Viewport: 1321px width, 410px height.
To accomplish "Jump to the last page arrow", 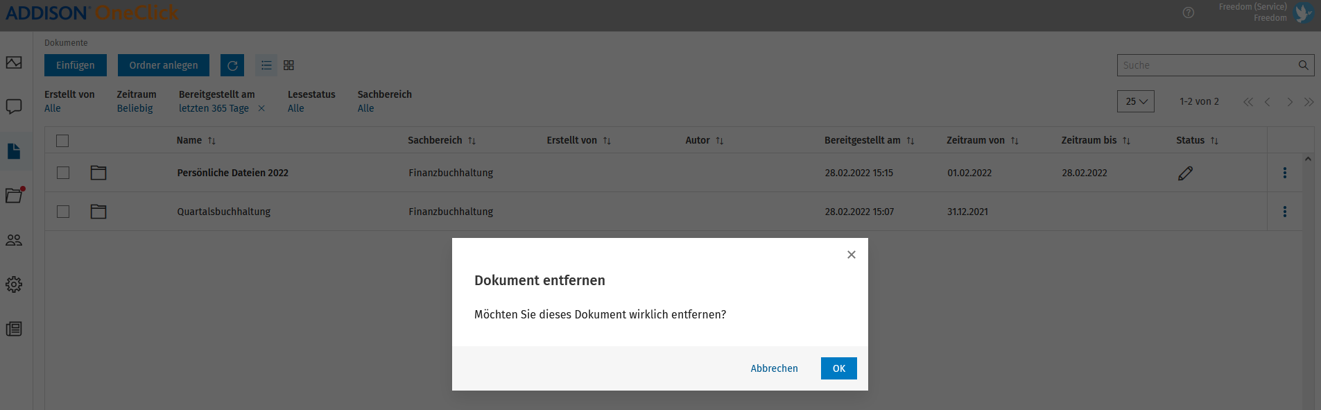I will coord(1309,102).
